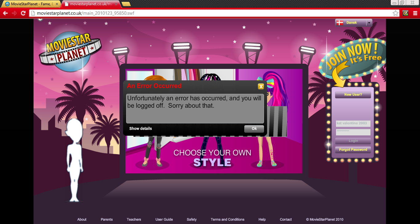Close the An Error Occurred dialog
420x224 pixels.
pyautogui.click(x=261, y=86)
